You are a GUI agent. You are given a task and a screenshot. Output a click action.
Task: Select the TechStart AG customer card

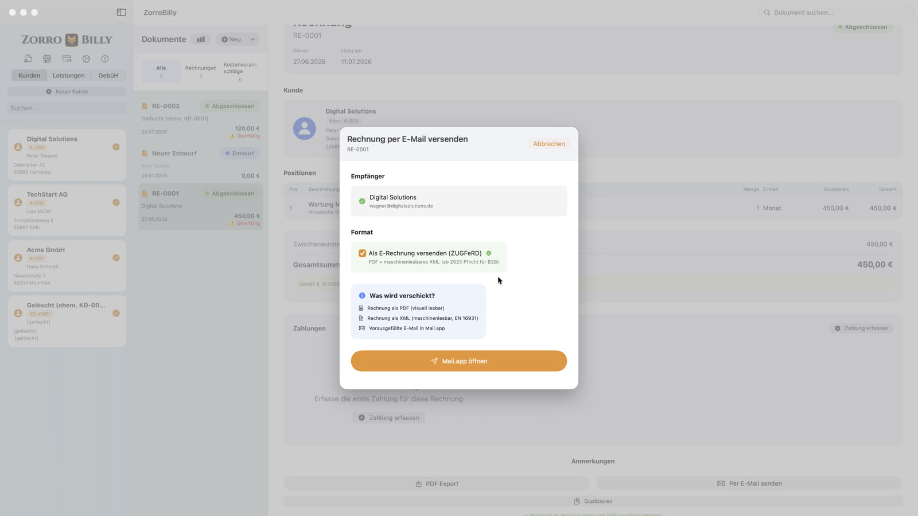[x=67, y=210]
